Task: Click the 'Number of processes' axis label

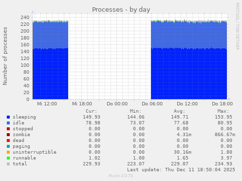Action: (x=5, y=56)
